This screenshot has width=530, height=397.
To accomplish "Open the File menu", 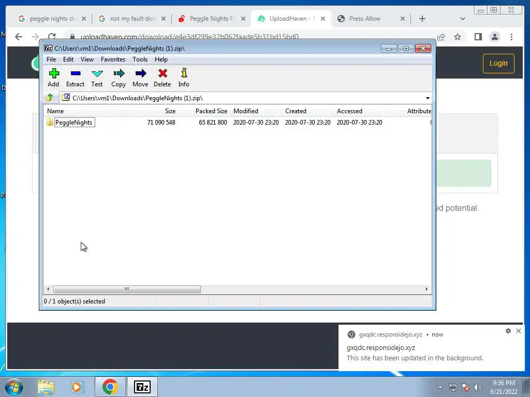I will 51,59.
